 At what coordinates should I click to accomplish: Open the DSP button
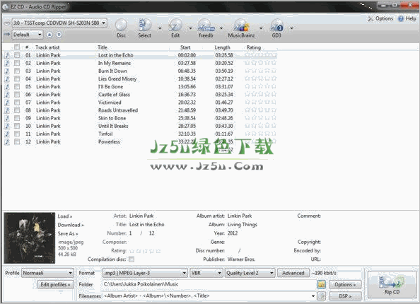coord(345,296)
